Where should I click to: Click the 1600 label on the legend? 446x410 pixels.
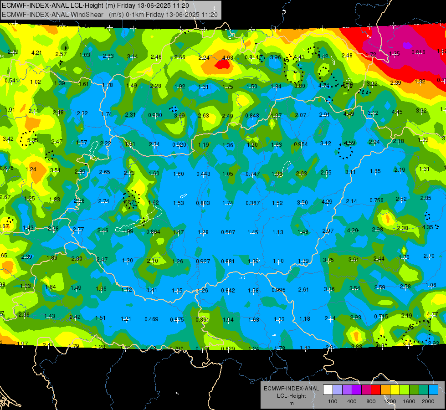pyautogui.click(x=409, y=401)
